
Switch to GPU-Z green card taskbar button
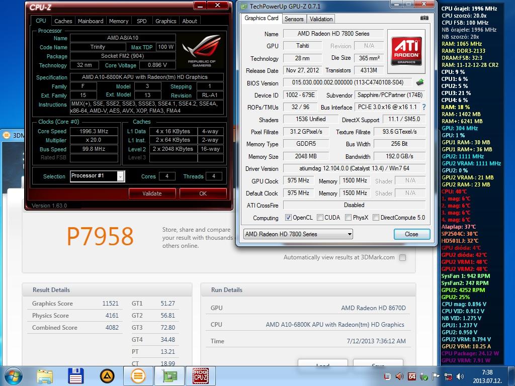169,376
